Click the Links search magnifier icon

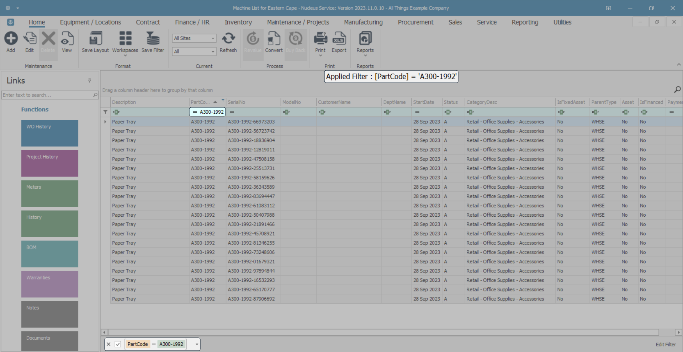[95, 95]
